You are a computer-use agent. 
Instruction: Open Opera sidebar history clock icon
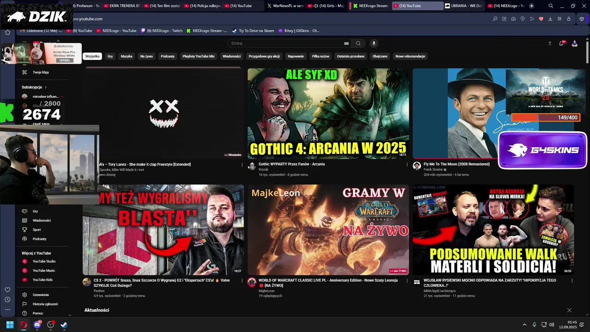(7, 300)
